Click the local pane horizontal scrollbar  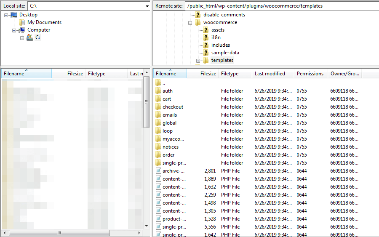pos(59,233)
